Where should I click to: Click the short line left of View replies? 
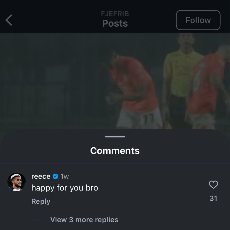tap(38, 220)
